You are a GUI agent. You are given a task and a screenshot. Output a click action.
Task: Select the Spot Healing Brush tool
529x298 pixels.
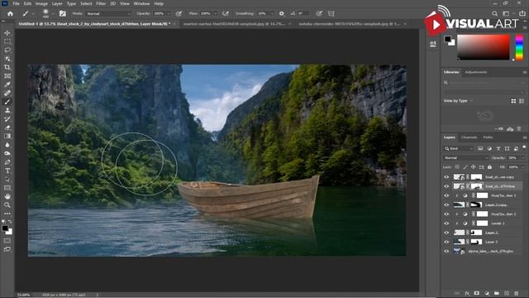(x=7, y=93)
